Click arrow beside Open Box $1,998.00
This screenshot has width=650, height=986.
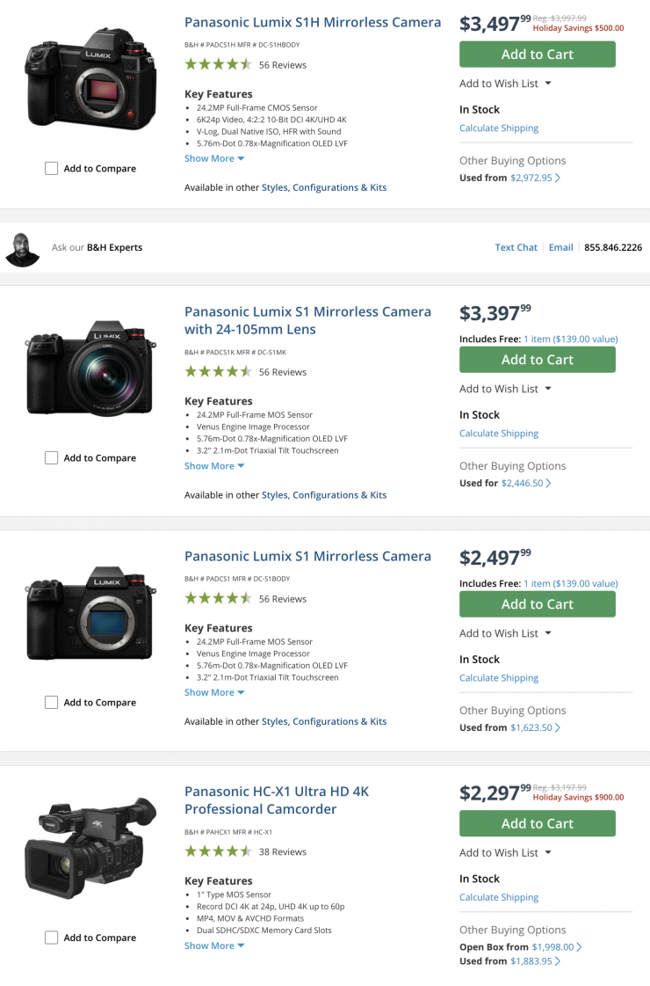580,947
